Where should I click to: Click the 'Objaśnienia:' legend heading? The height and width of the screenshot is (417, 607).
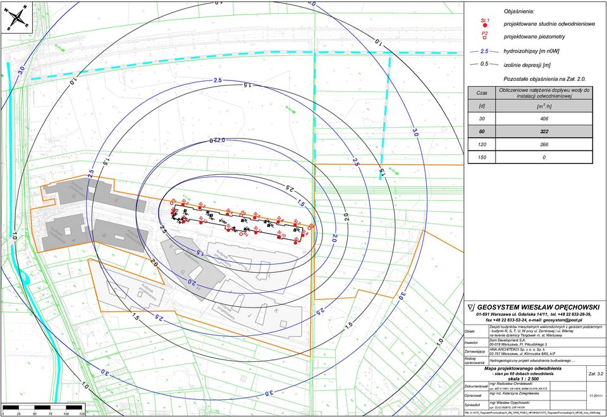[x=519, y=11]
